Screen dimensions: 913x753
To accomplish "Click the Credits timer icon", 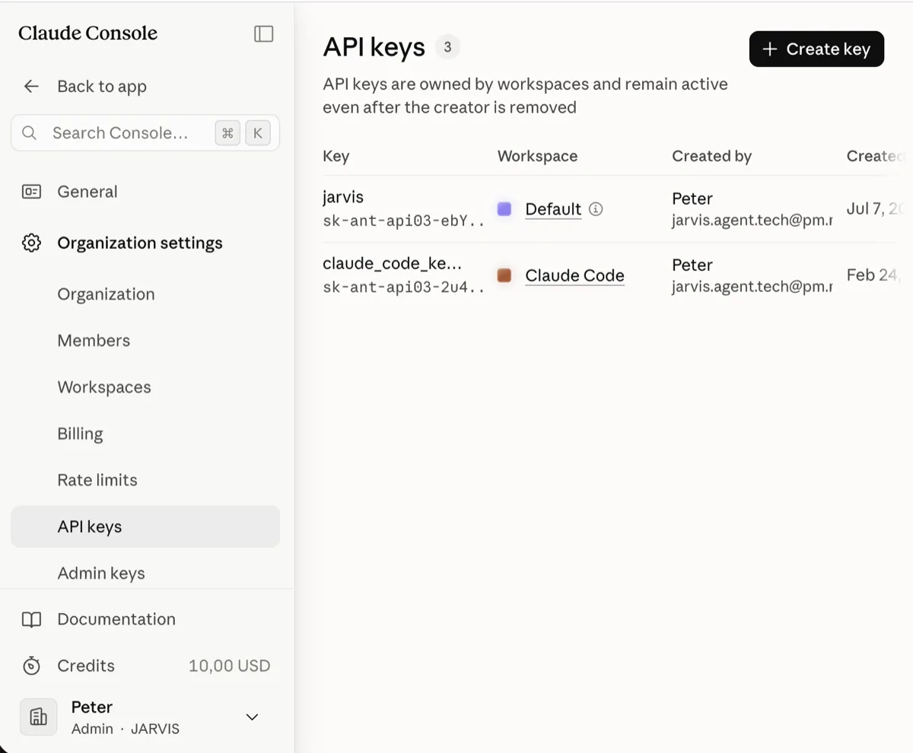I will [x=31, y=666].
